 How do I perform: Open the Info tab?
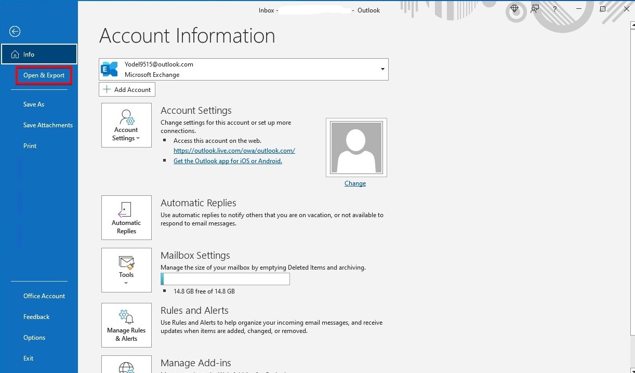(x=39, y=54)
